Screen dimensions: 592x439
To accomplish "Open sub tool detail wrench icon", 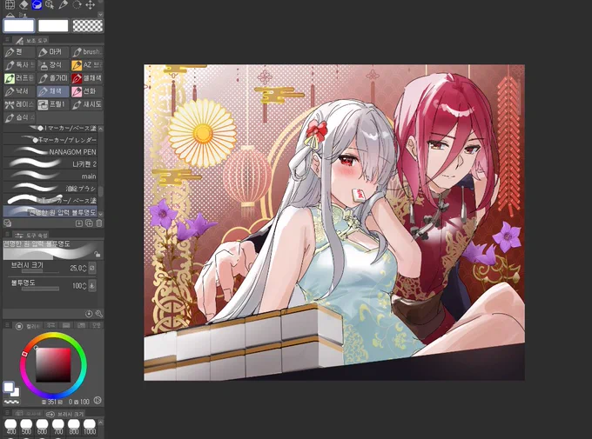I will click(99, 314).
